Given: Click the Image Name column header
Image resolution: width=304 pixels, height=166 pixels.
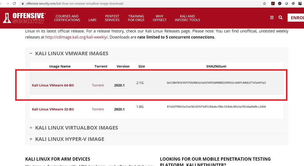Looking at the screenshot, I should pos(60,66).
